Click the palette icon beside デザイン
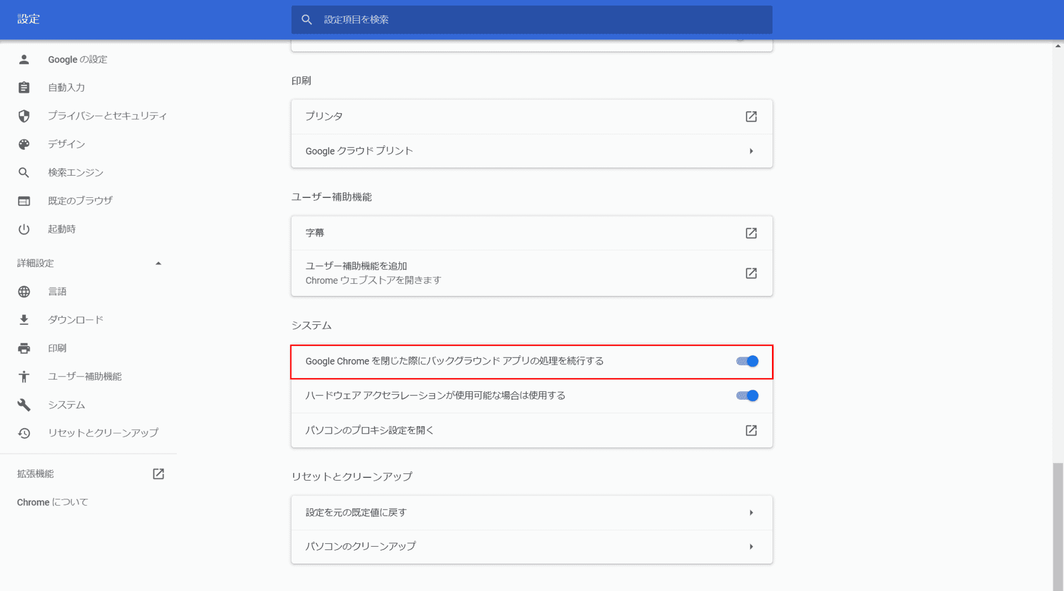 click(24, 144)
